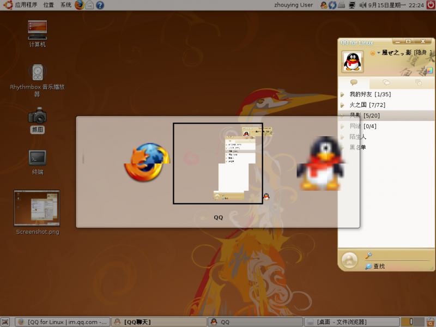Click the blue update-arrows tray icon
The width and height of the screenshot is (436, 327).
332,5
